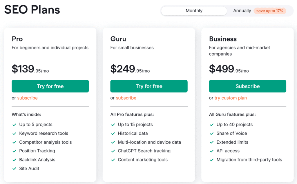Click the checkmark next to Migration from third-party tools
Viewport: 297px width, 184px height.
coord(211,160)
